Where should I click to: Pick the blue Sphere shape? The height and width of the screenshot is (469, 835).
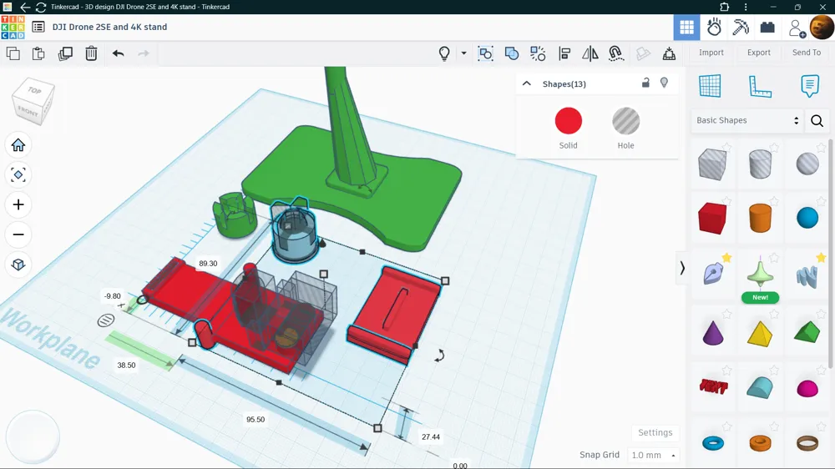(807, 218)
